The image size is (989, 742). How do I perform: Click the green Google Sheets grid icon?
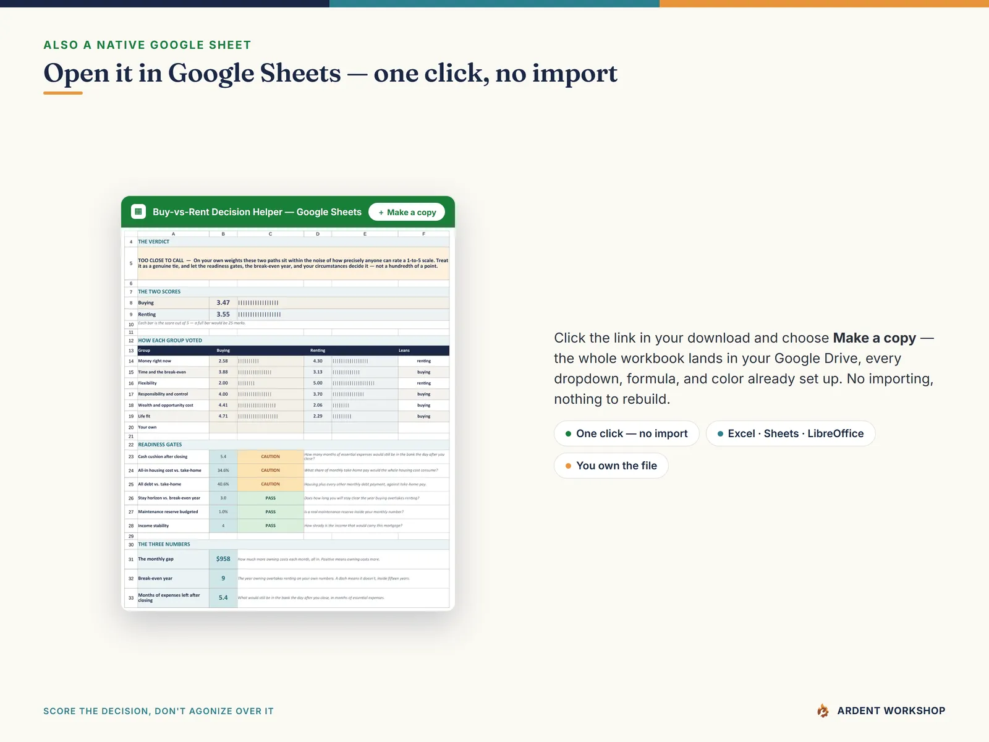tap(138, 211)
